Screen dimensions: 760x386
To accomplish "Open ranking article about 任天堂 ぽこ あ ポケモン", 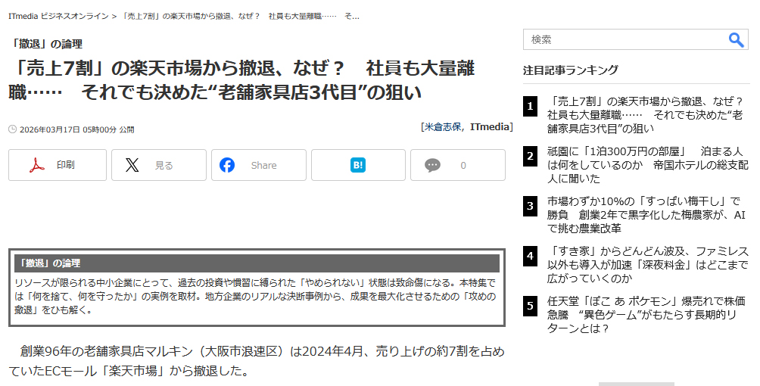I will point(647,314).
